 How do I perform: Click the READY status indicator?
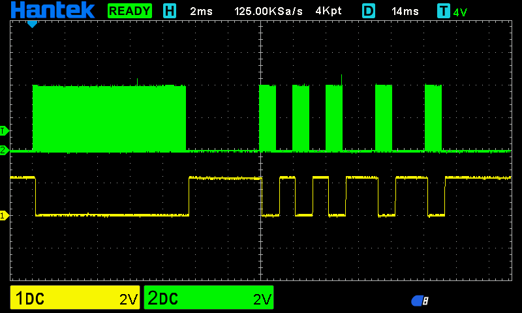130,11
